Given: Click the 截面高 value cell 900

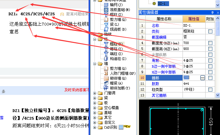Looking at the screenshot, I should [x=194, y=49].
